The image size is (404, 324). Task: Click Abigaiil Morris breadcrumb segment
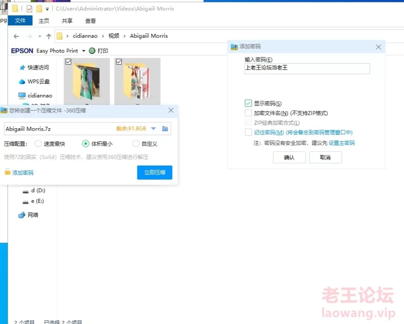[x=148, y=36]
